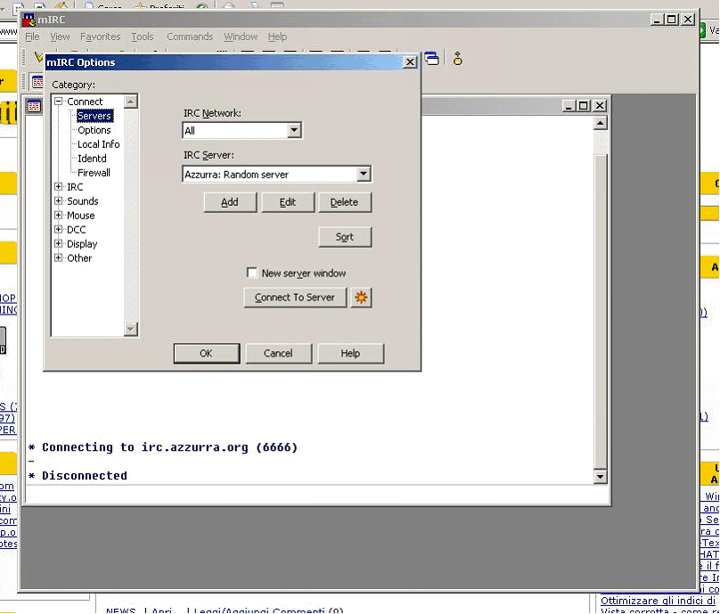
Task: Close the mIRC Options dialog
Action: coord(410,62)
